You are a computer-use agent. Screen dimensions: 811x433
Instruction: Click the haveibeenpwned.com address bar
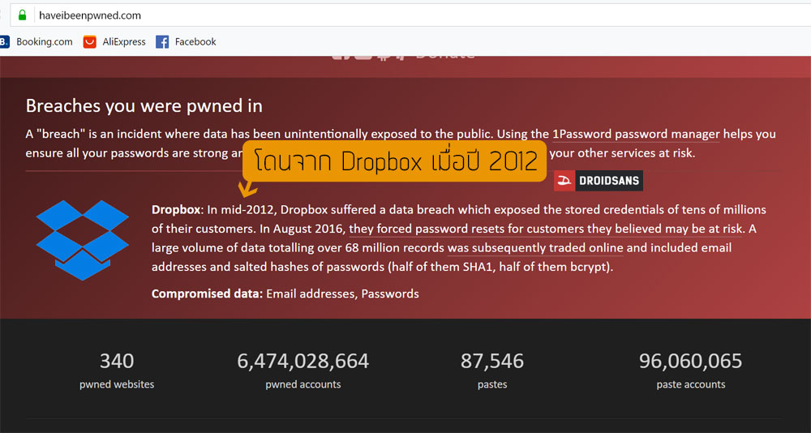[411, 15]
